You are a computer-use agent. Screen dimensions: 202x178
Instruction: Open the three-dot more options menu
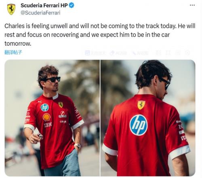tap(192, 5)
